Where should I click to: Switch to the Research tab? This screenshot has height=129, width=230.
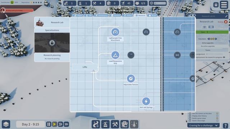click(140, 15)
